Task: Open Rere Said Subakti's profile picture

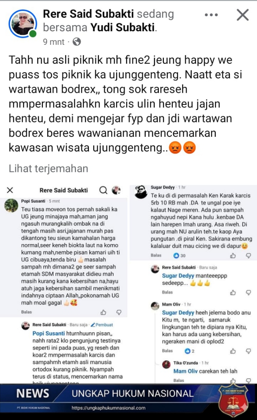Action: tap(22, 24)
